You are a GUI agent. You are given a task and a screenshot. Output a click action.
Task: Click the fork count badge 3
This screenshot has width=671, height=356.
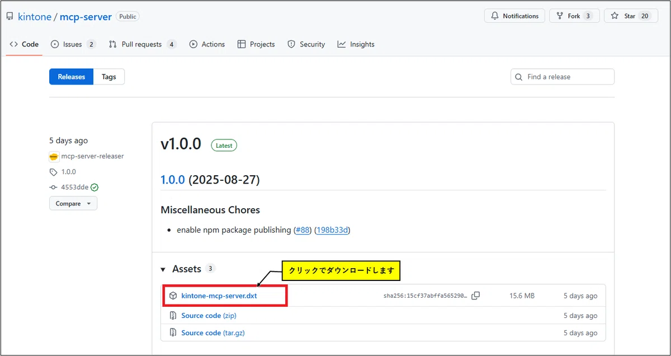588,16
